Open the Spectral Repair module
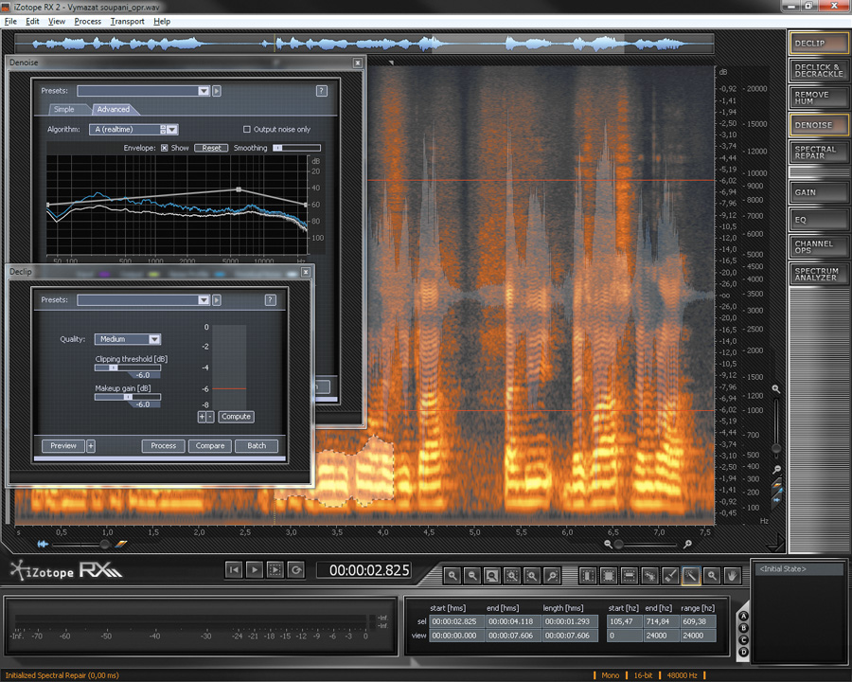The width and height of the screenshot is (852, 682). pos(818,153)
